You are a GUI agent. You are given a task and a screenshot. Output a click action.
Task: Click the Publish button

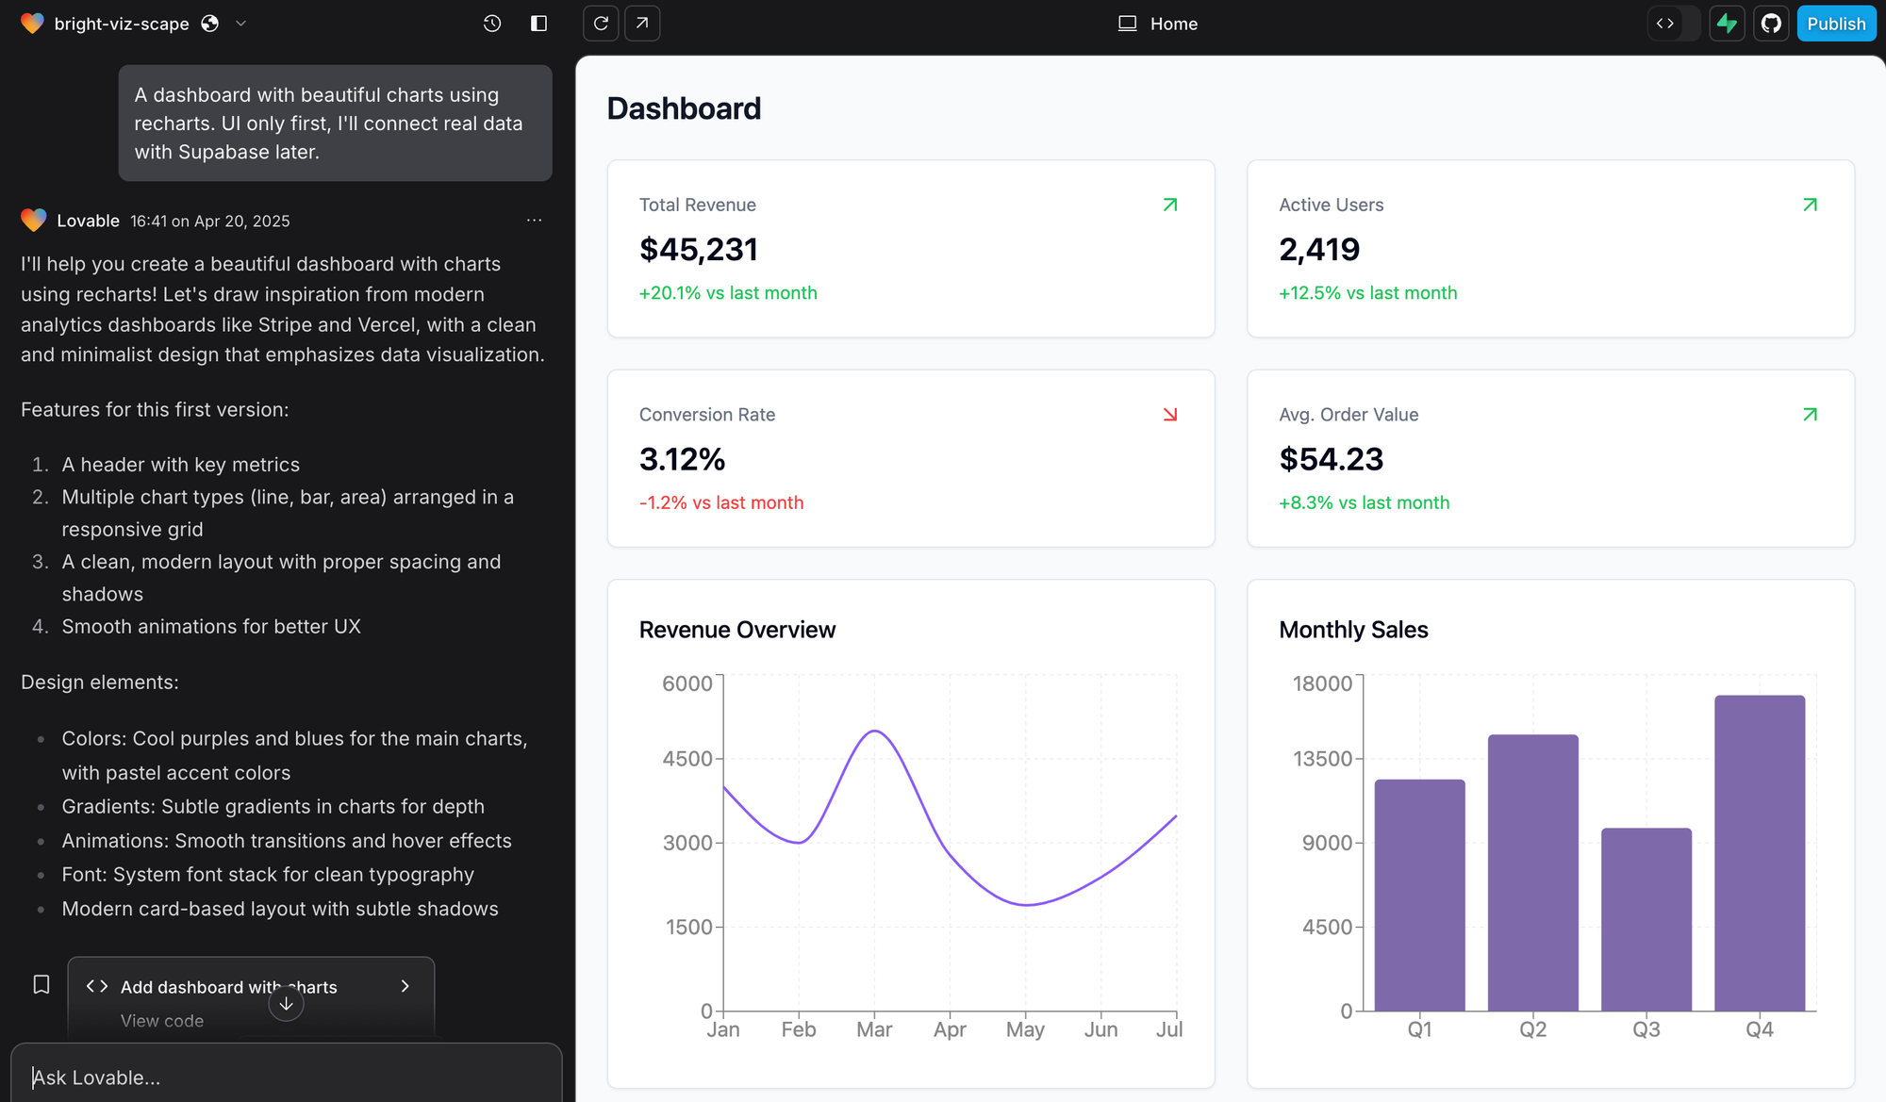point(1836,24)
